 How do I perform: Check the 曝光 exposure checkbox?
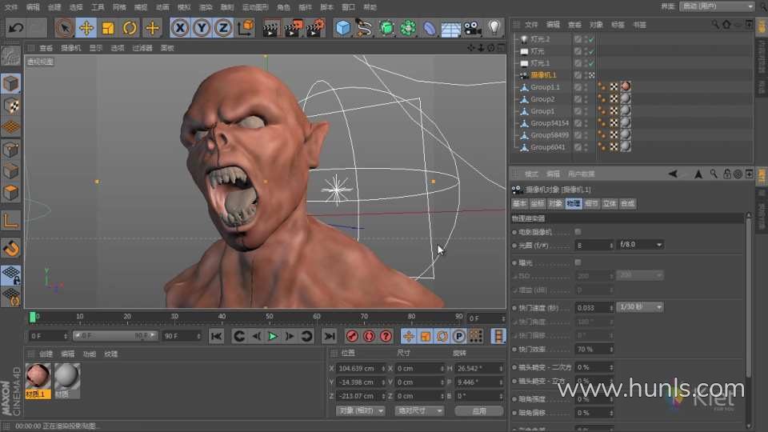pyautogui.click(x=578, y=262)
